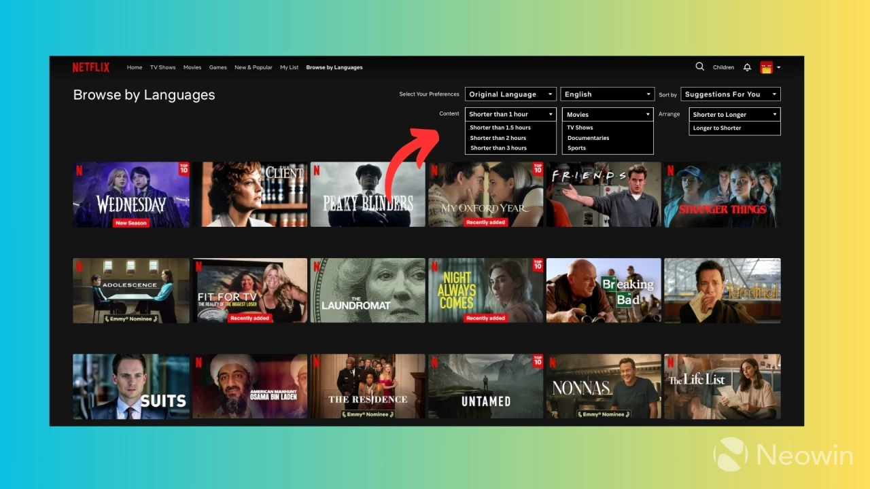Screen dimensions: 870x489
Task: Click the Netflix logo
Action: point(90,67)
